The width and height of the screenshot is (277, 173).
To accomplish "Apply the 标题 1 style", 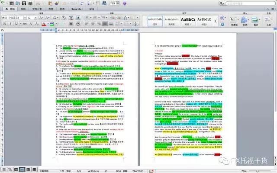I will pyautogui.click(x=188, y=21).
